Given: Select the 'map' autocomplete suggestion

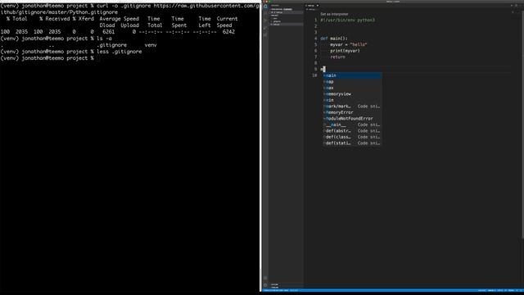Looking at the screenshot, I should [x=352, y=82].
